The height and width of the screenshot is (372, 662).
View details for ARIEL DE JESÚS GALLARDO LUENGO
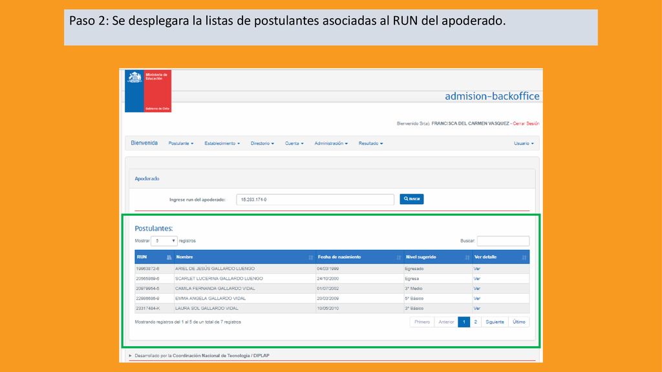click(476, 269)
